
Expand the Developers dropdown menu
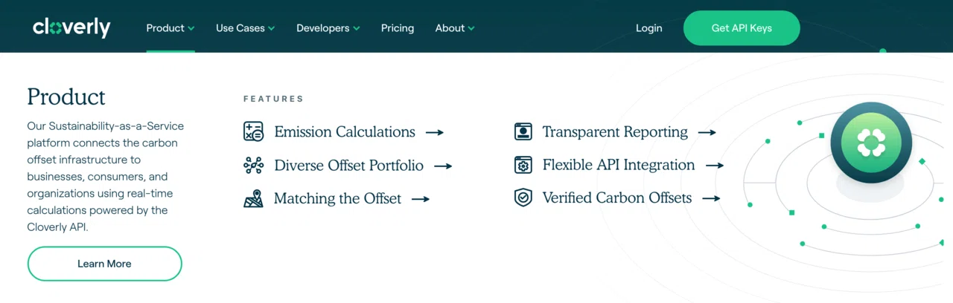point(328,28)
